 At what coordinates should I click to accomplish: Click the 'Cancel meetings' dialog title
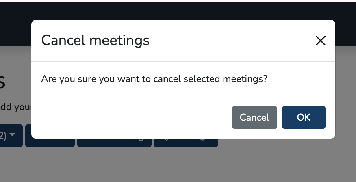click(x=96, y=41)
